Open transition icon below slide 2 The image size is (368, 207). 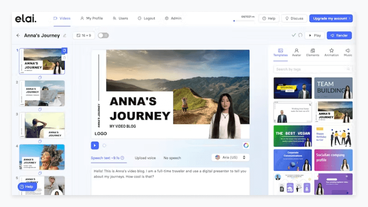[40, 109]
